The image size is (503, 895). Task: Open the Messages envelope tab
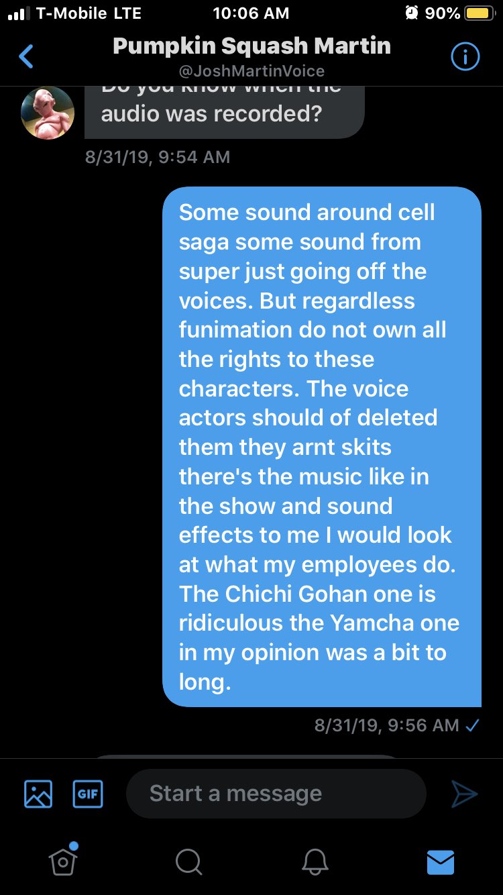tap(441, 862)
